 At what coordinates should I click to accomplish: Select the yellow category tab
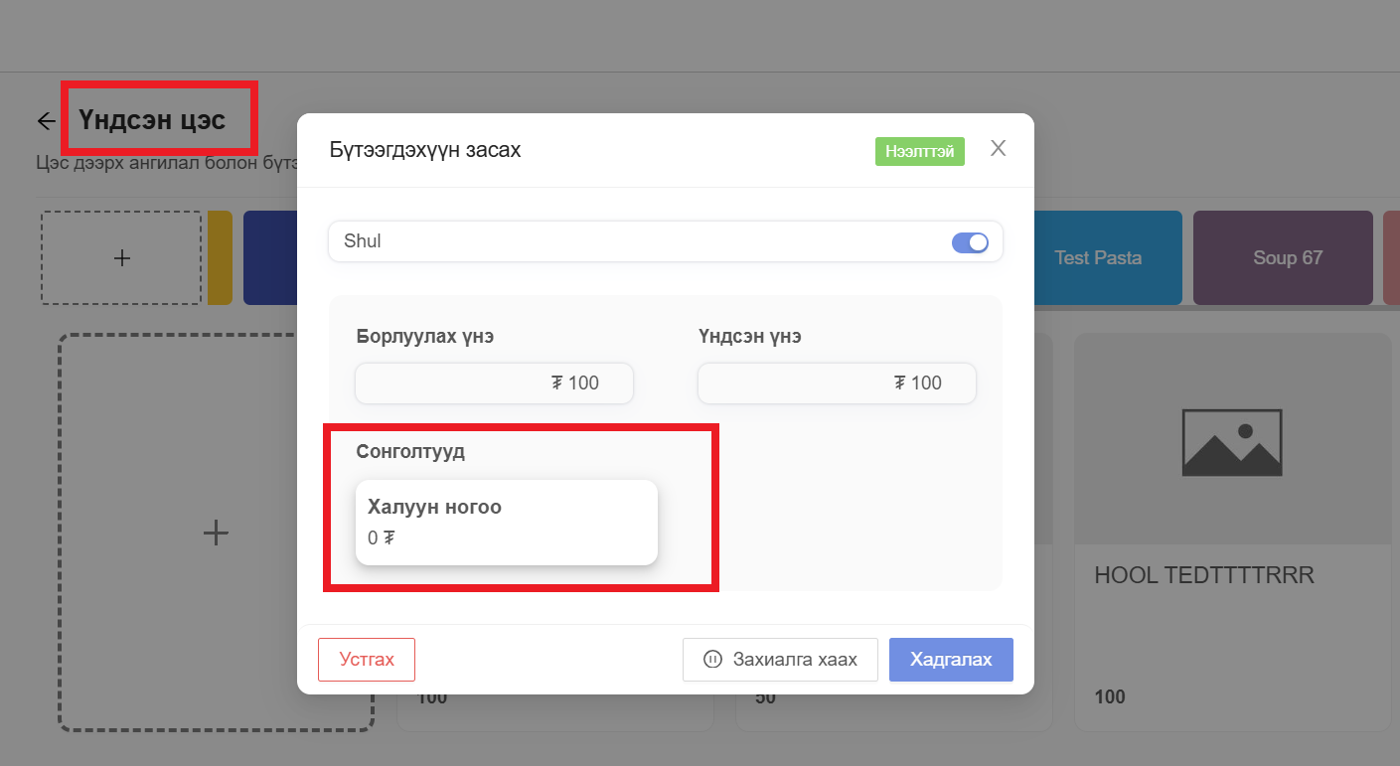(x=220, y=258)
